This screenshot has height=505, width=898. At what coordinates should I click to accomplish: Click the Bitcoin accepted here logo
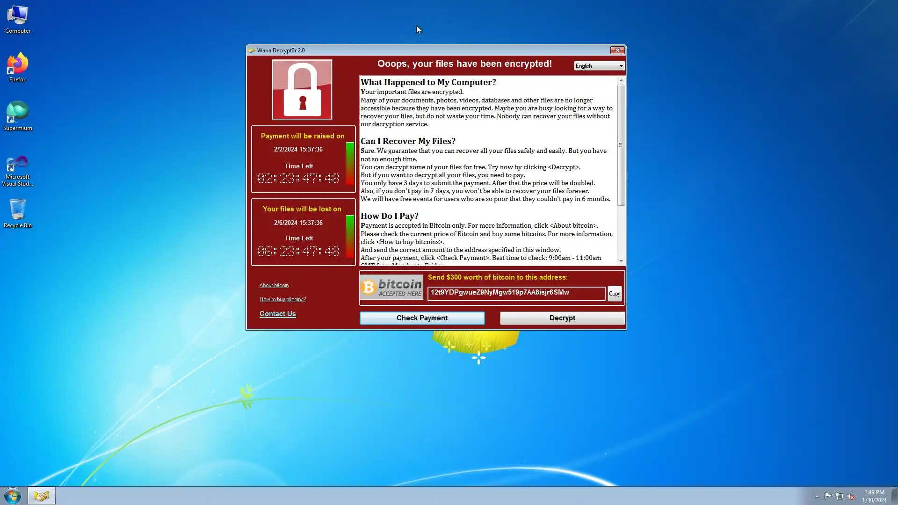(x=392, y=287)
